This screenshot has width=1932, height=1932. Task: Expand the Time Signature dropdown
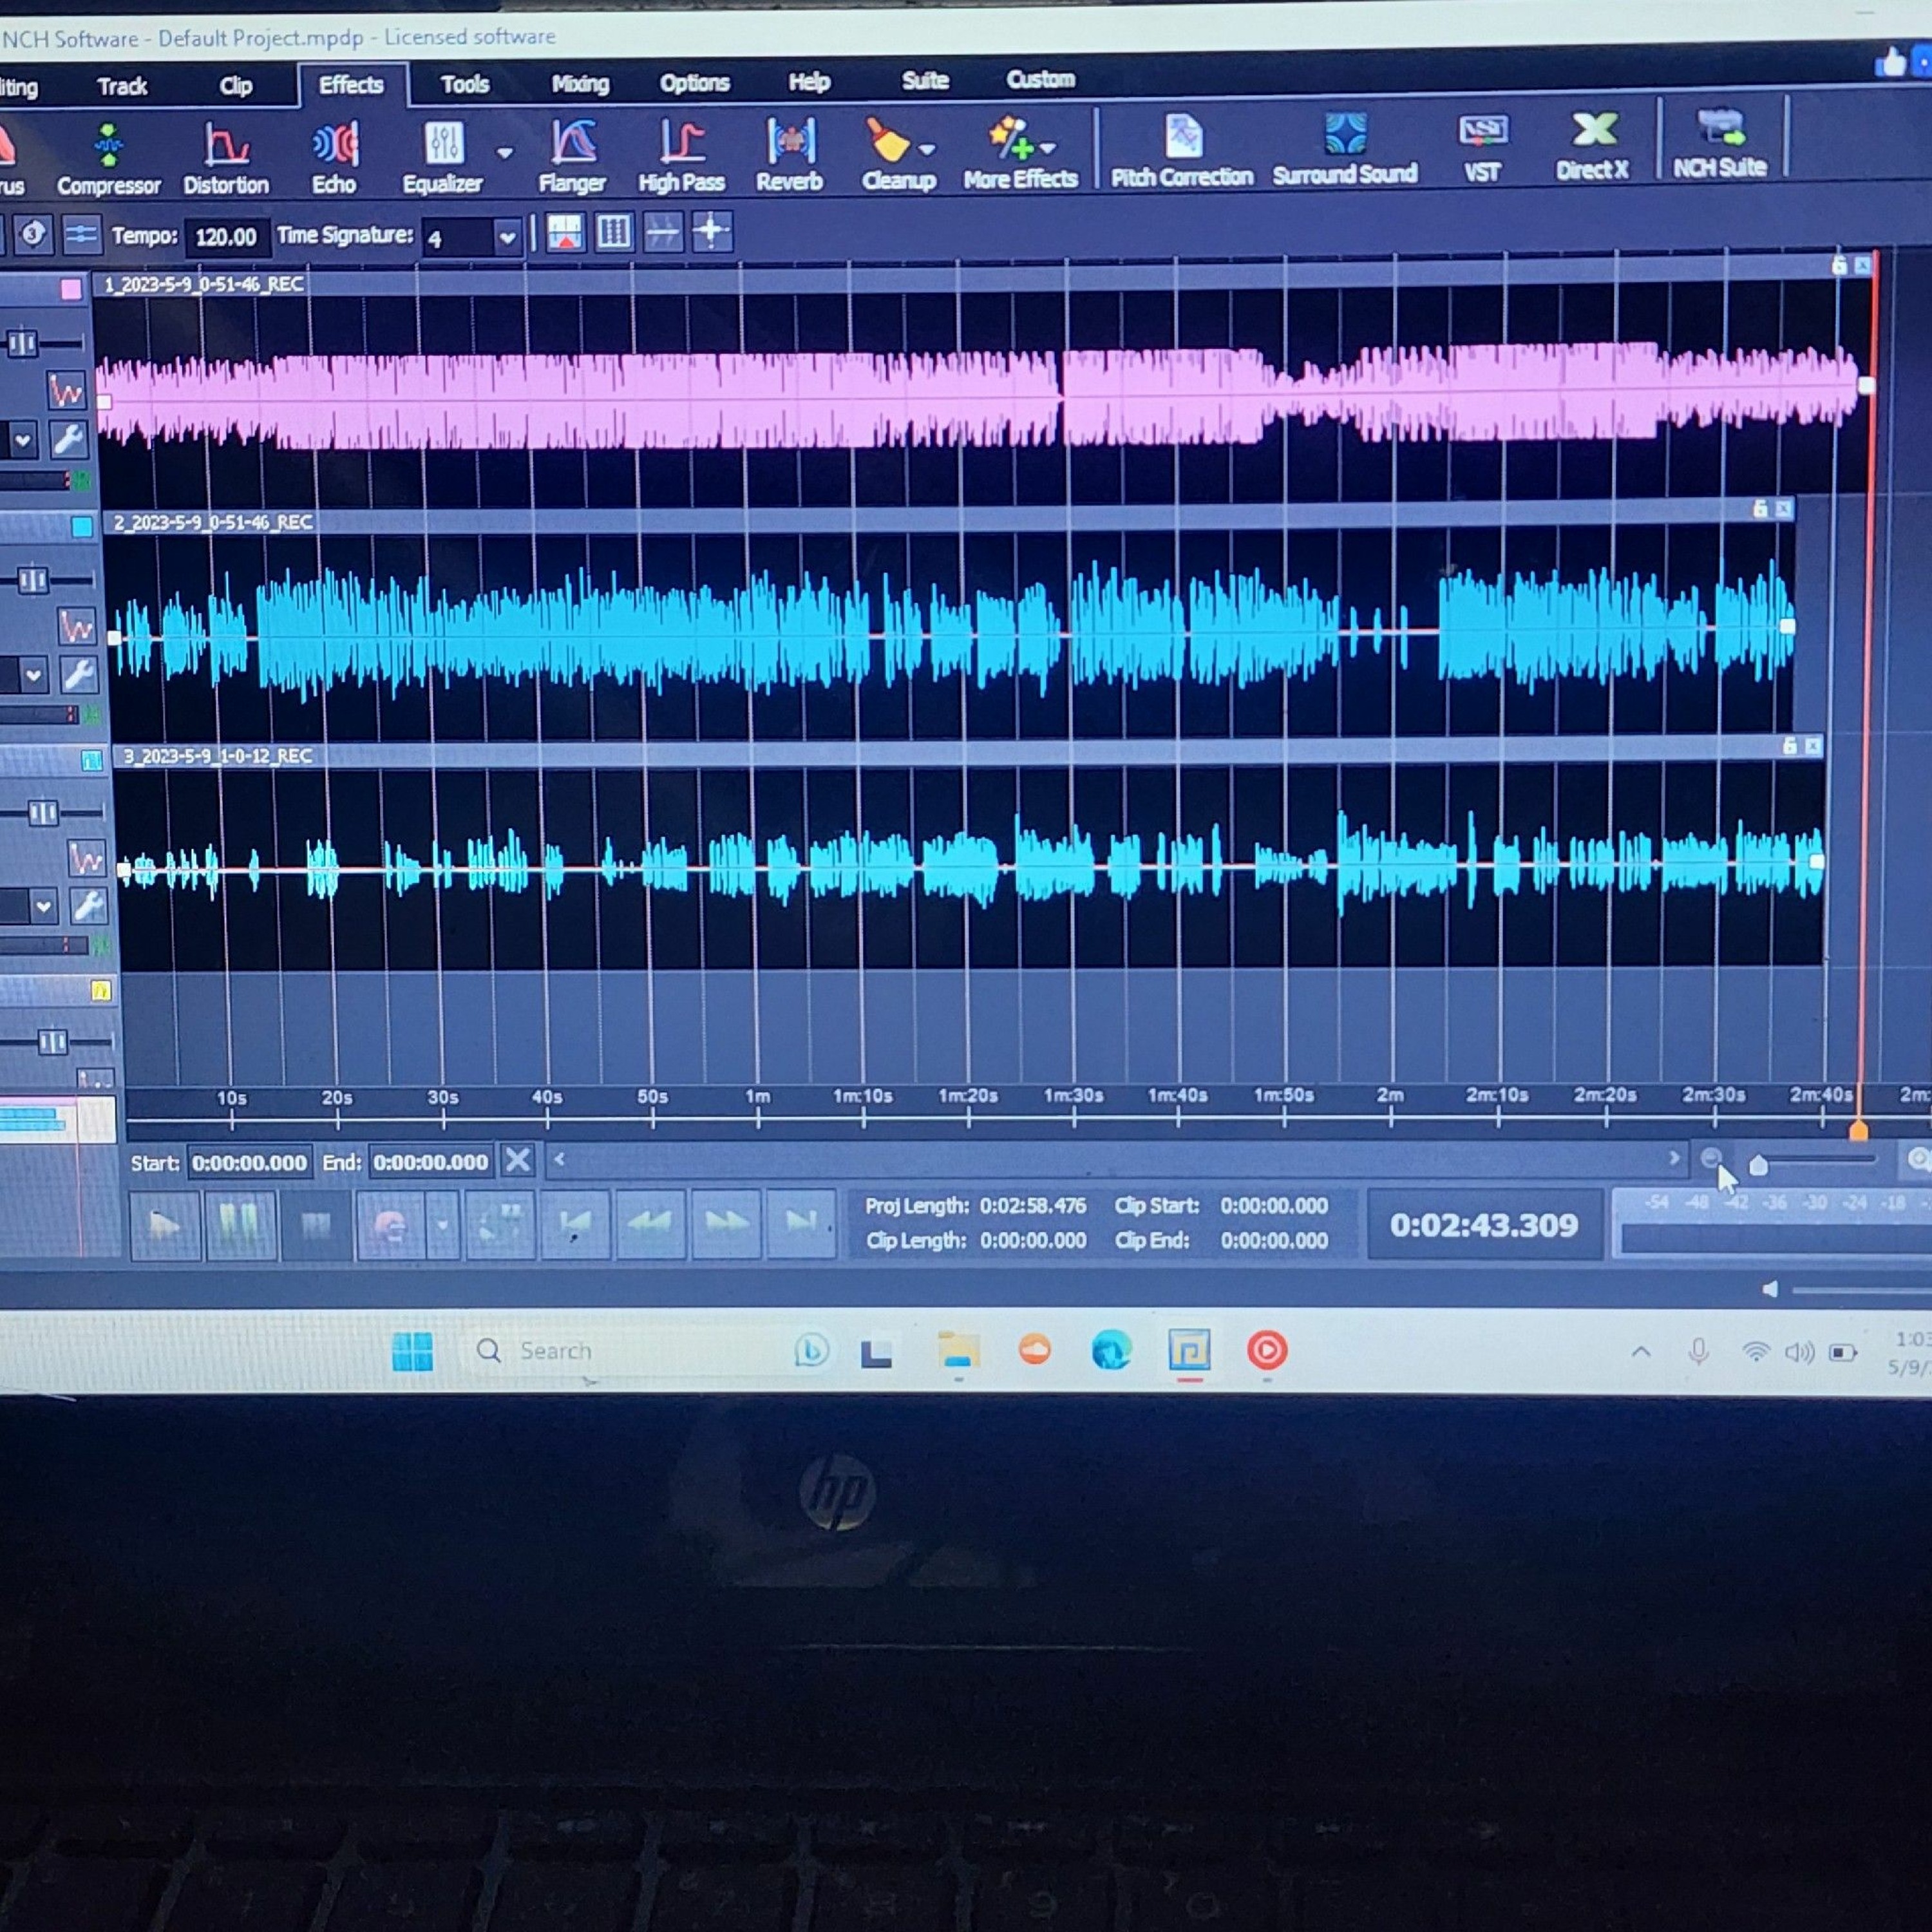pos(507,238)
